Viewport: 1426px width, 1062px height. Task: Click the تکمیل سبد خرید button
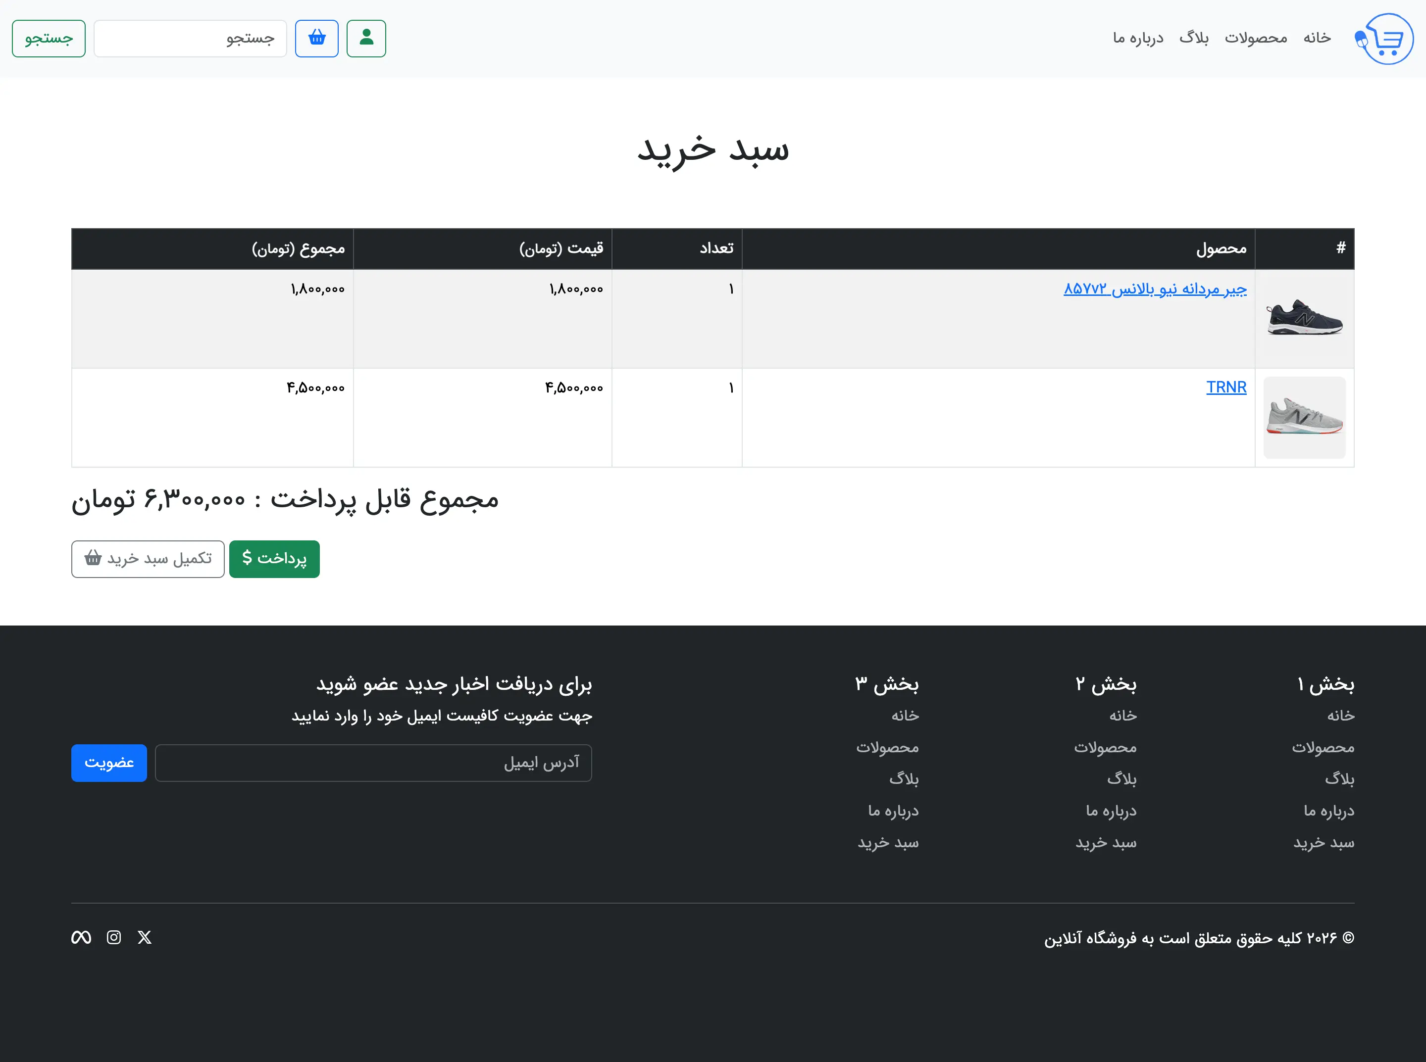coord(148,559)
